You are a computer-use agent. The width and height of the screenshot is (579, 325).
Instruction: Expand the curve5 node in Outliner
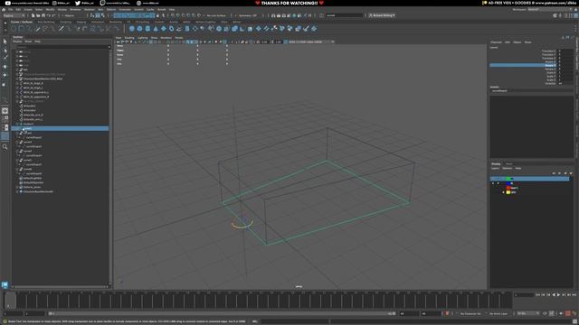pyautogui.click(x=17, y=160)
